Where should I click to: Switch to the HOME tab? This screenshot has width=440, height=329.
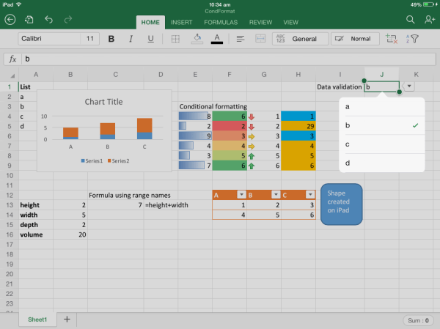150,23
